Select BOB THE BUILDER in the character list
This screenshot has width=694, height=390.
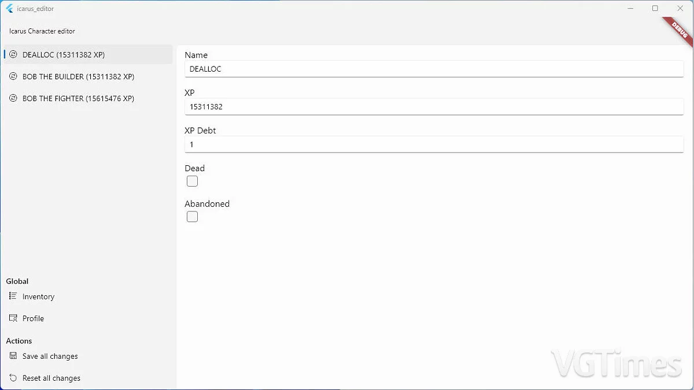click(x=78, y=76)
